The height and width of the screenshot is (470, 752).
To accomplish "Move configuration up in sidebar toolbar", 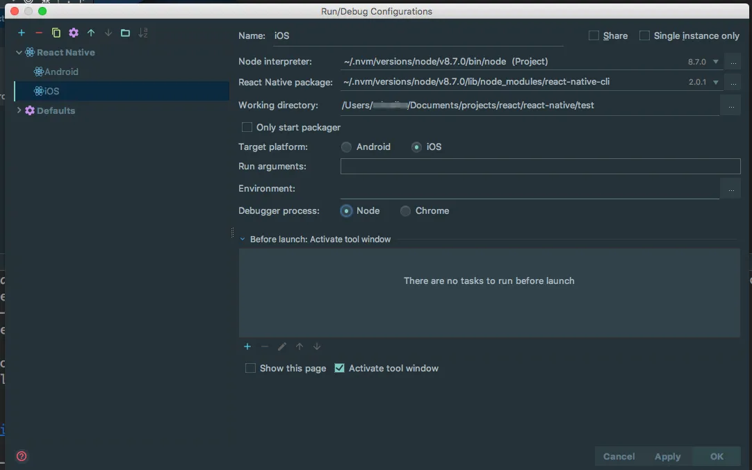I will pyautogui.click(x=90, y=33).
